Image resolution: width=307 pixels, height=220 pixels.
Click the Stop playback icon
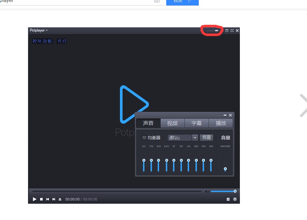coord(41,199)
